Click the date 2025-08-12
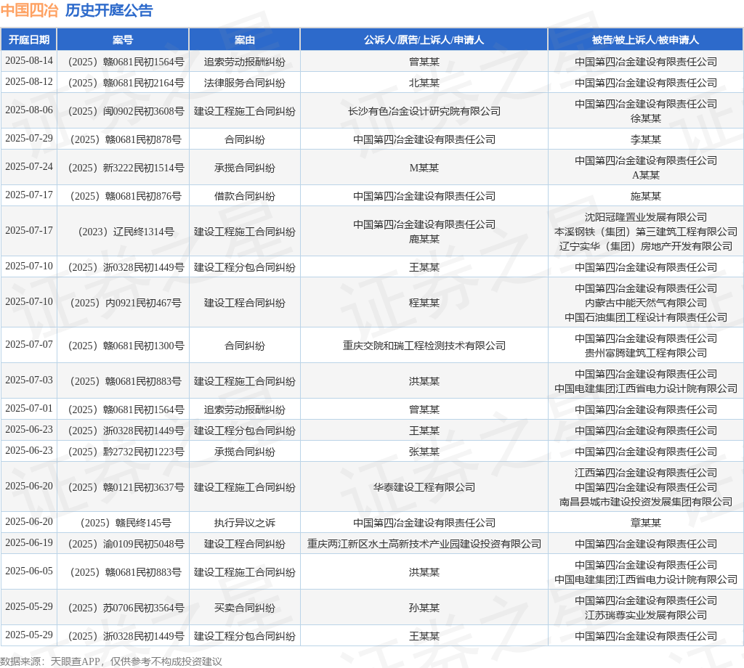Viewport: 744px width, 668px height. [x=29, y=81]
